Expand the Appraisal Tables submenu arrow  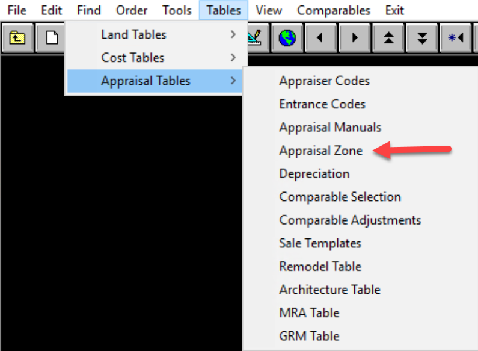tap(233, 81)
